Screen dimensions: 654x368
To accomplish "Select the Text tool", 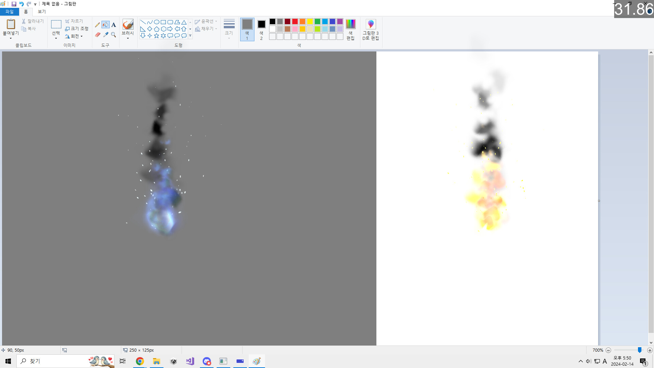I will pyautogui.click(x=113, y=25).
